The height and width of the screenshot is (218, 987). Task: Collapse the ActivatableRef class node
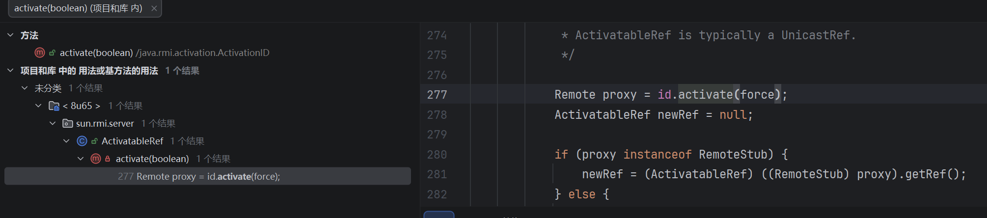pyautogui.click(x=66, y=141)
